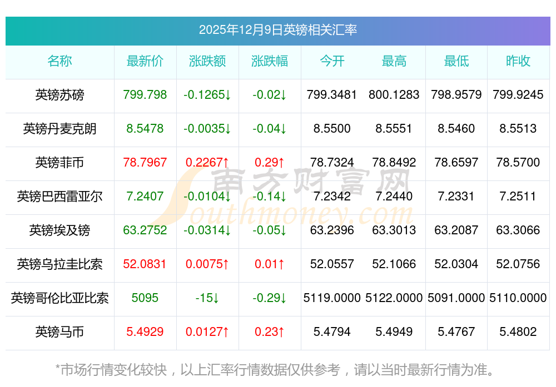Click change amount -0.1265↓
The image size is (556, 387).
[207, 95]
